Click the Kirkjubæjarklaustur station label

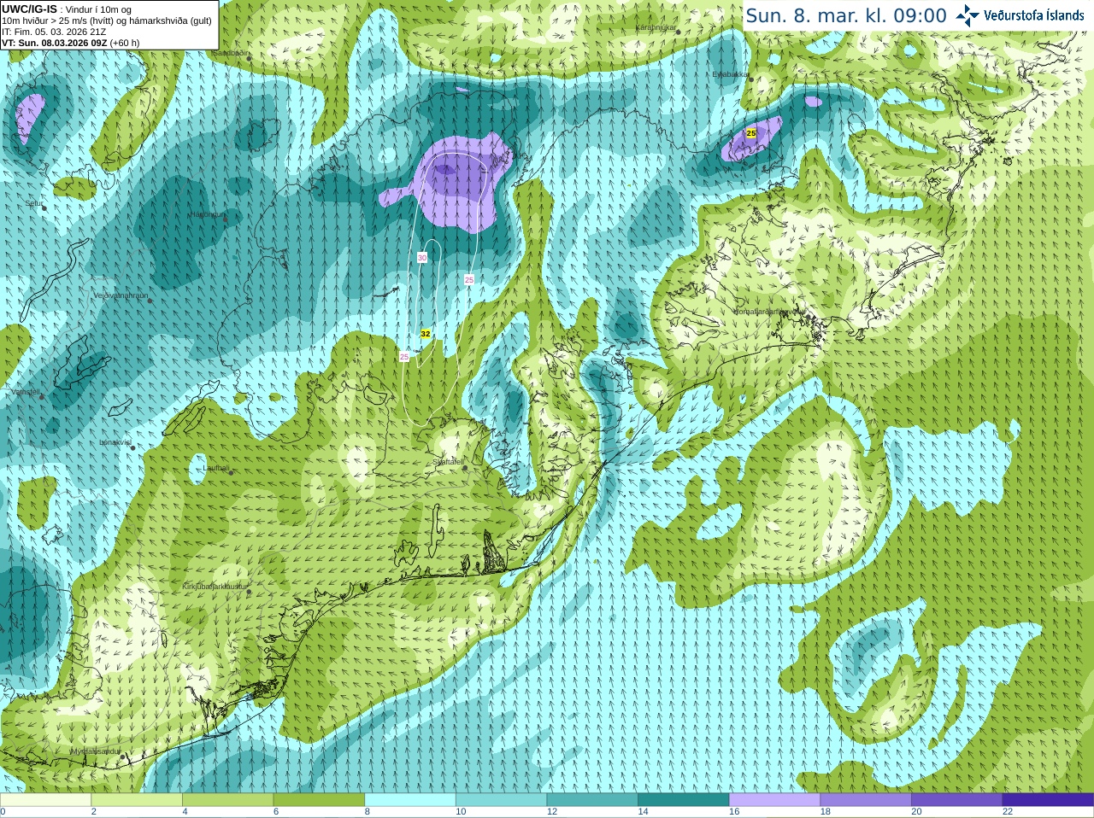tap(215, 587)
